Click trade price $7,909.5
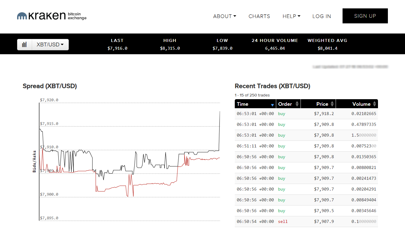This screenshot has width=405, height=228. tap(324, 211)
